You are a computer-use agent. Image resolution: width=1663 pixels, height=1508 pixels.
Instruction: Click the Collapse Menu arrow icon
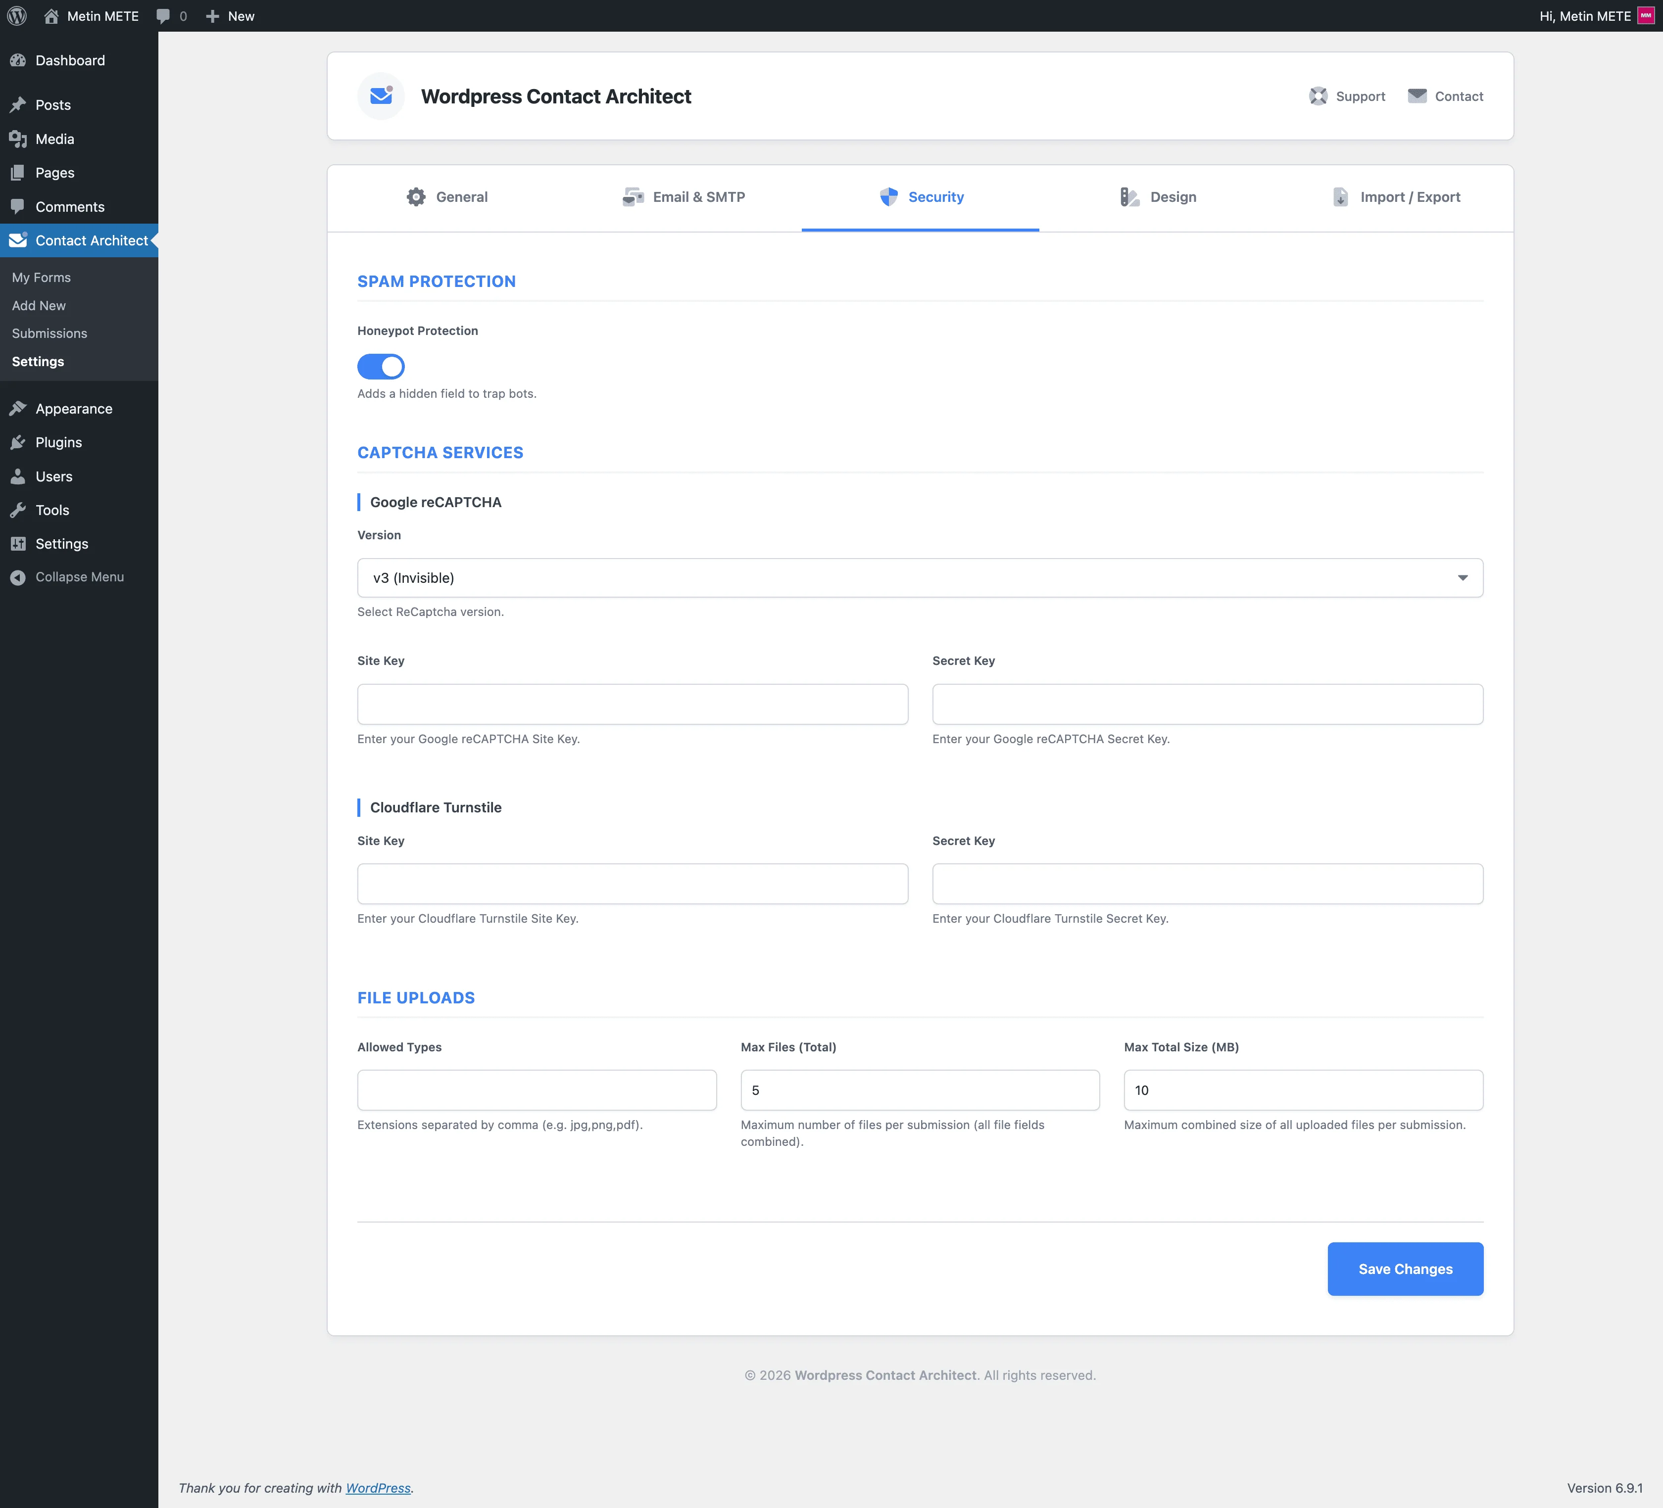tap(18, 577)
